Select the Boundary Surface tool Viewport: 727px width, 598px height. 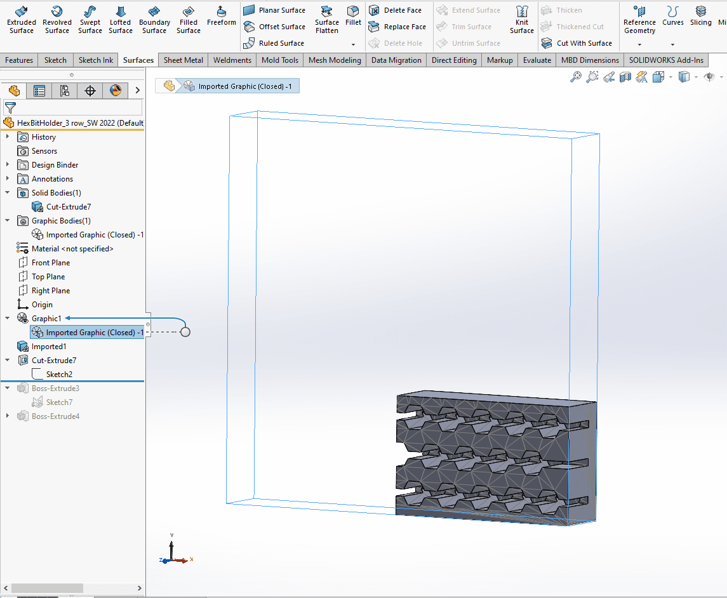[x=154, y=20]
